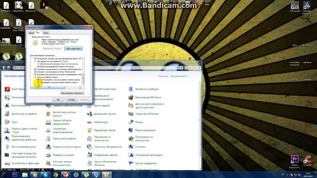Open Диспетчер устройств

pyautogui.click(x=20, y=114)
